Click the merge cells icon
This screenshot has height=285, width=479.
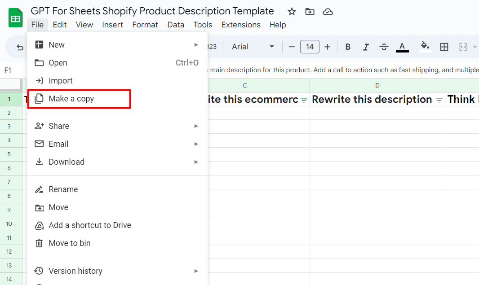(x=463, y=47)
